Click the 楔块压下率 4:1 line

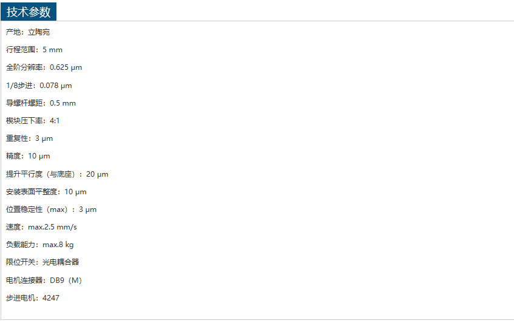(x=33, y=121)
